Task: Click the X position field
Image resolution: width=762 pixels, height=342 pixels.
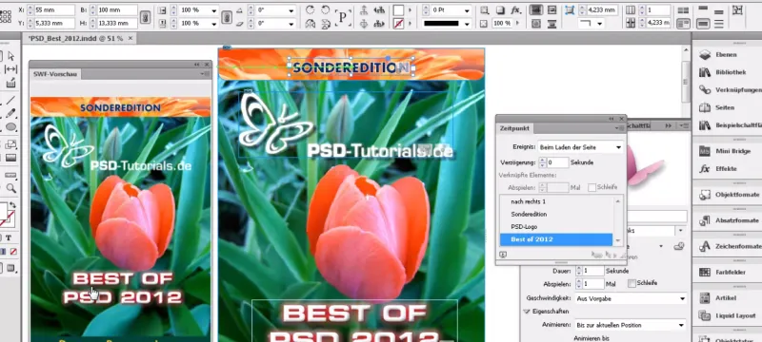Action: point(55,10)
